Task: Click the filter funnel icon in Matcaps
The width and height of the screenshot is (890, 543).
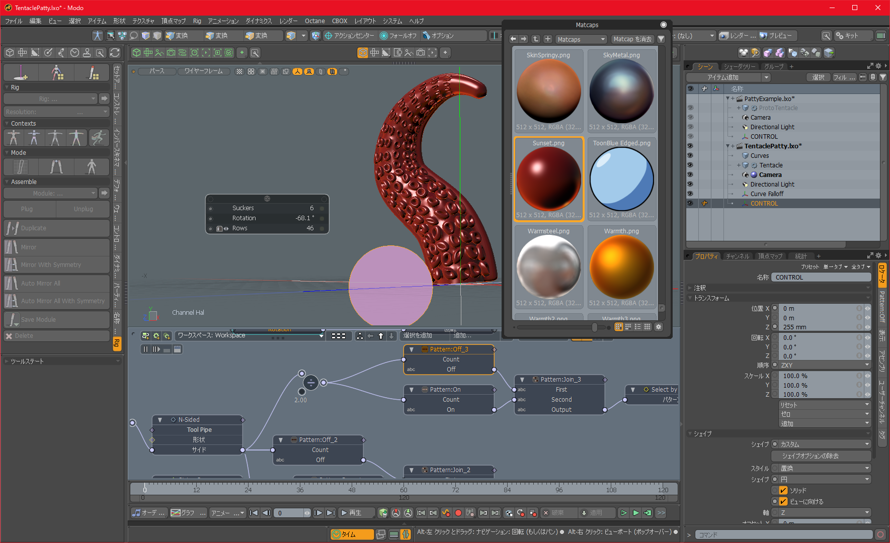Action: coord(661,39)
